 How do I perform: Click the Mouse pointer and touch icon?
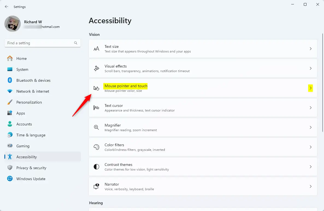96,88
